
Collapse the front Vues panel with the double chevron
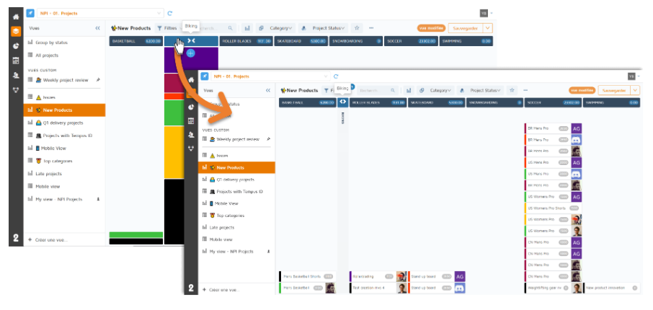pyautogui.click(x=268, y=90)
